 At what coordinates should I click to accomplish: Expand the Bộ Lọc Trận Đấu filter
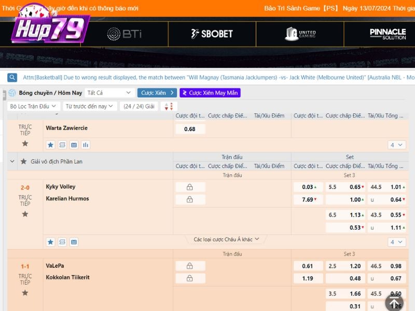[33, 106]
